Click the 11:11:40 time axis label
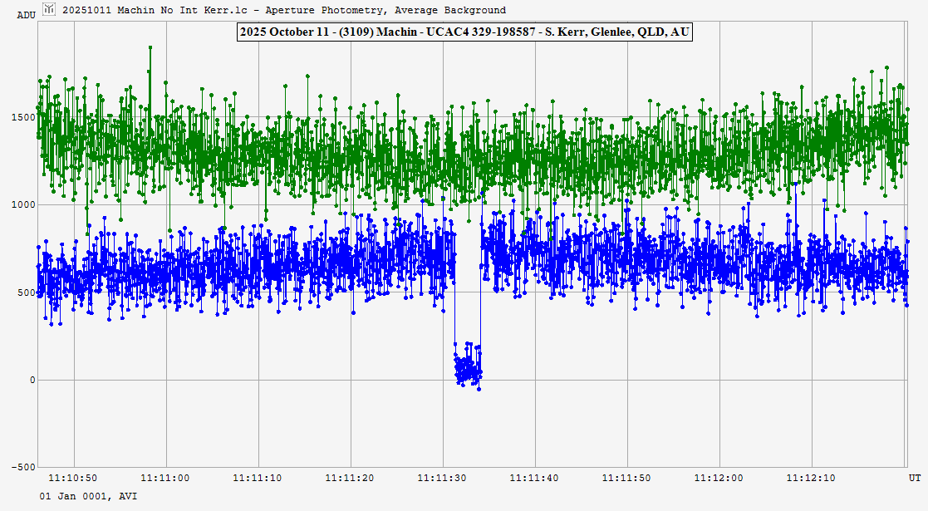This screenshot has height=511, width=928. click(534, 478)
